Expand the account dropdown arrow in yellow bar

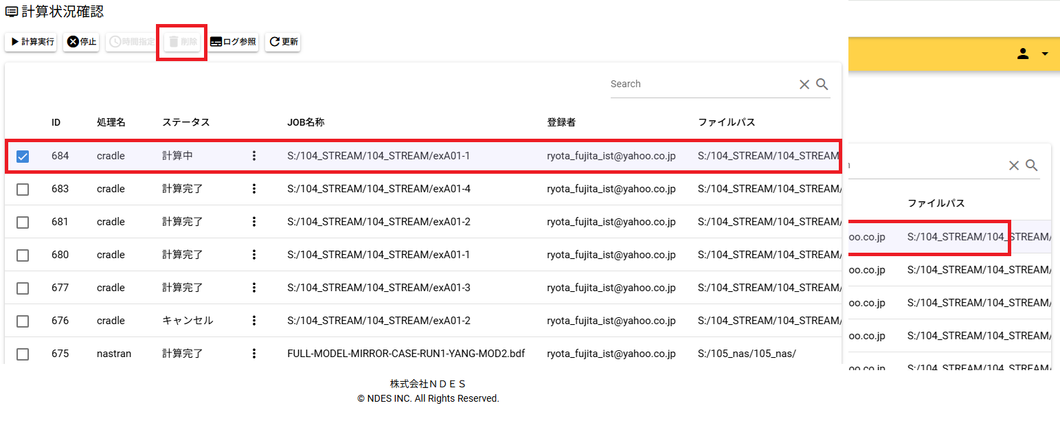click(1045, 54)
